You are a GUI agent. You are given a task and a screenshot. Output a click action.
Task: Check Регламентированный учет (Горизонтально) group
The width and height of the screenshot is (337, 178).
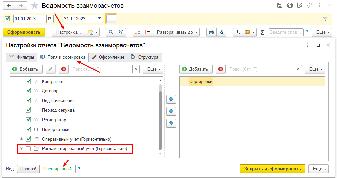28,148
